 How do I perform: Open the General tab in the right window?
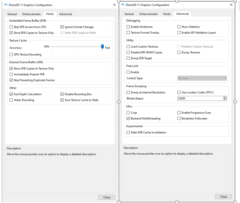[x=129, y=14]
